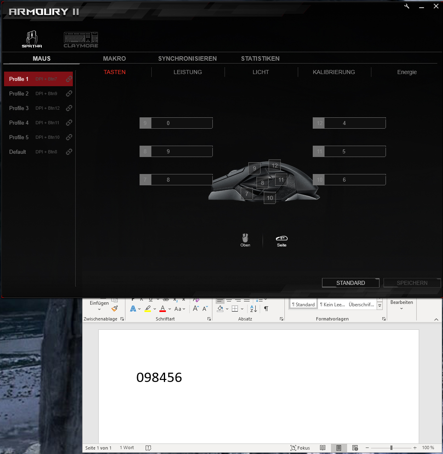Click zoom in plus in Word
The image size is (443, 454).
pyautogui.click(x=415, y=448)
